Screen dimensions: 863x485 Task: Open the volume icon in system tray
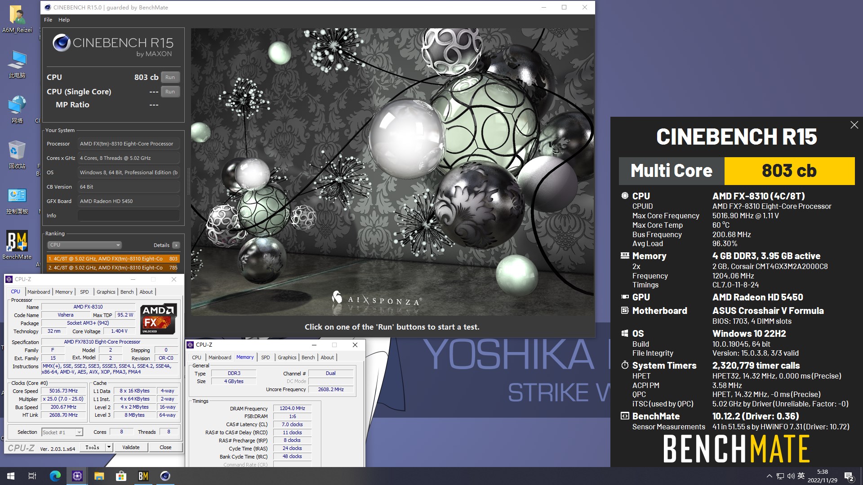point(791,476)
